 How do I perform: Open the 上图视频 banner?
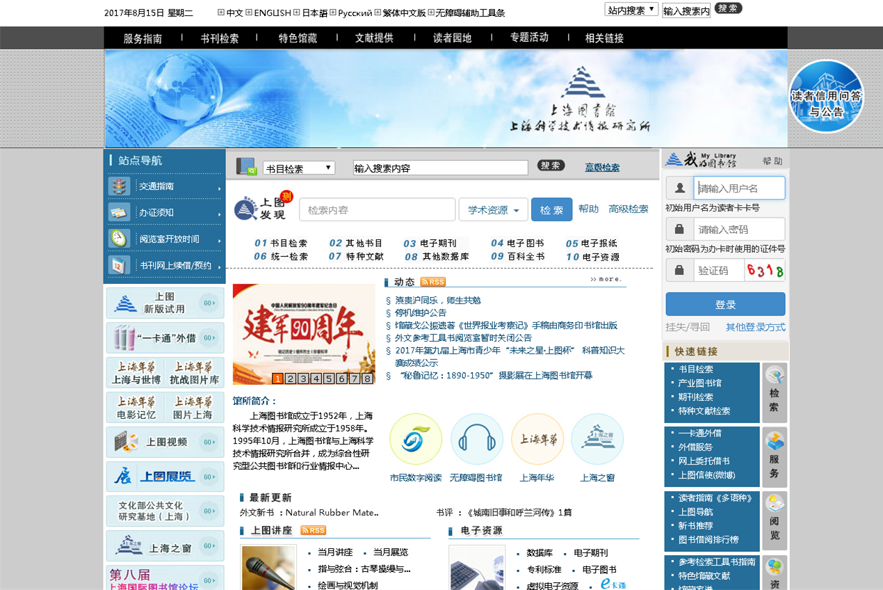tap(165, 442)
